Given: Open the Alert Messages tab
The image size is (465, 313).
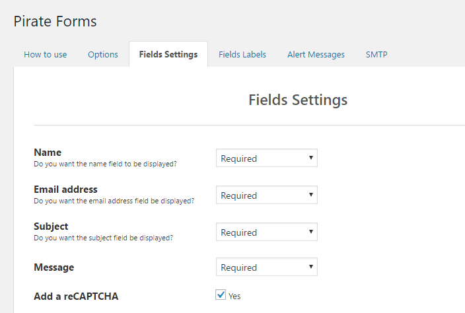Looking at the screenshot, I should click(x=316, y=54).
